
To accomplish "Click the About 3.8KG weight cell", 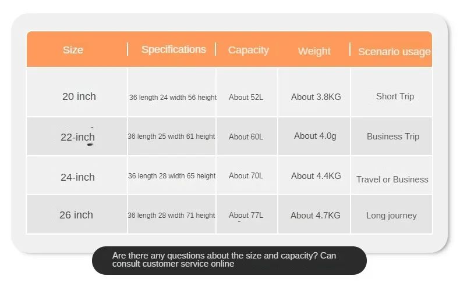I will (316, 97).
